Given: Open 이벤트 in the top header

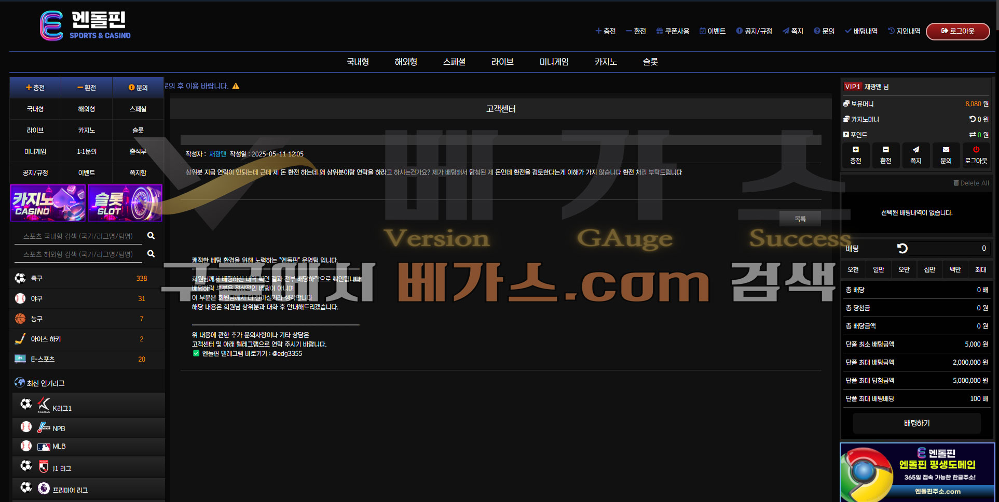Looking at the screenshot, I should tap(713, 31).
